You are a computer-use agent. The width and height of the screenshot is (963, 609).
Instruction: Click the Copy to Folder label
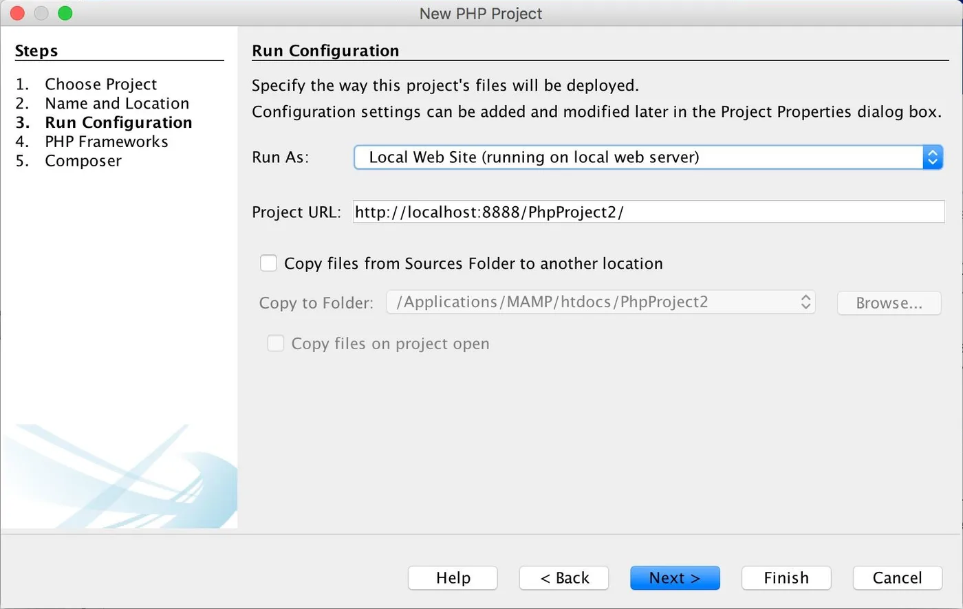point(316,303)
